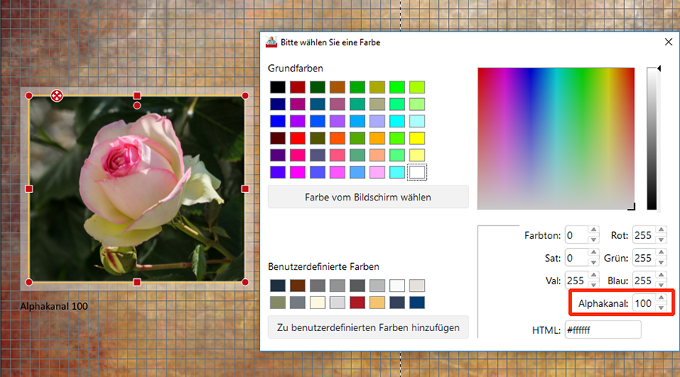Image resolution: width=680 pixels, height=377 pixels.
Task: Increase the Alphakanal value with the up arrow
Action: click(661, 299)
